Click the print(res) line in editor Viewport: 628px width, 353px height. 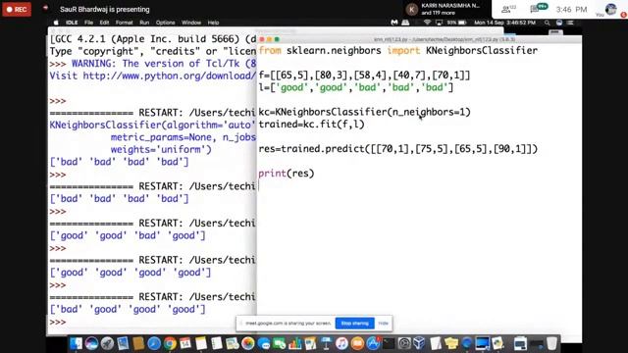(x=287, y=174)
